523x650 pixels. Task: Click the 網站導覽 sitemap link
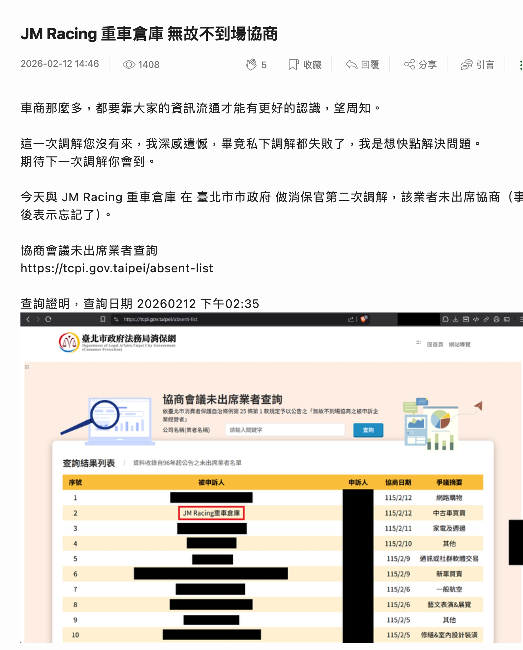[459, 344]
